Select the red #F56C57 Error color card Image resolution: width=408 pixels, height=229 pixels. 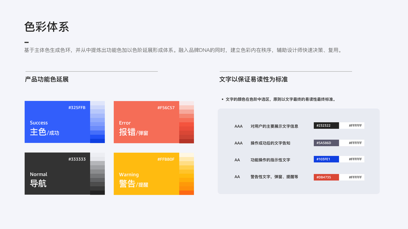(x=146, y=122)
